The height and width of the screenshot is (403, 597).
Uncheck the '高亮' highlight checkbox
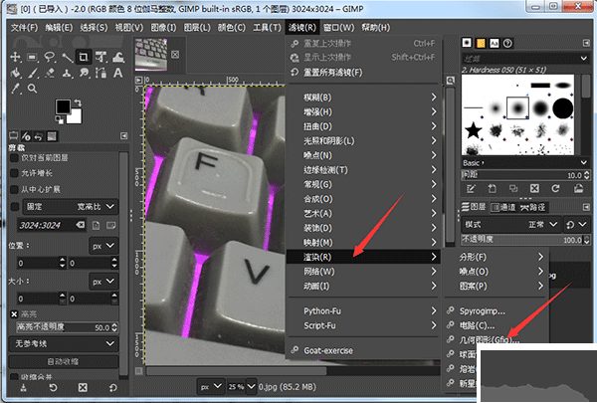(14, 314)
